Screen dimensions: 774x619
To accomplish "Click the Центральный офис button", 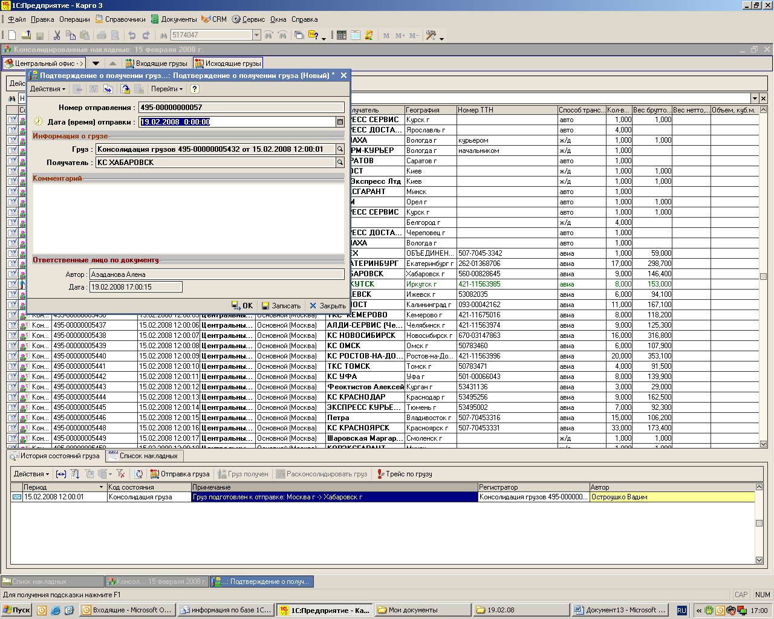I will (44, 63).
